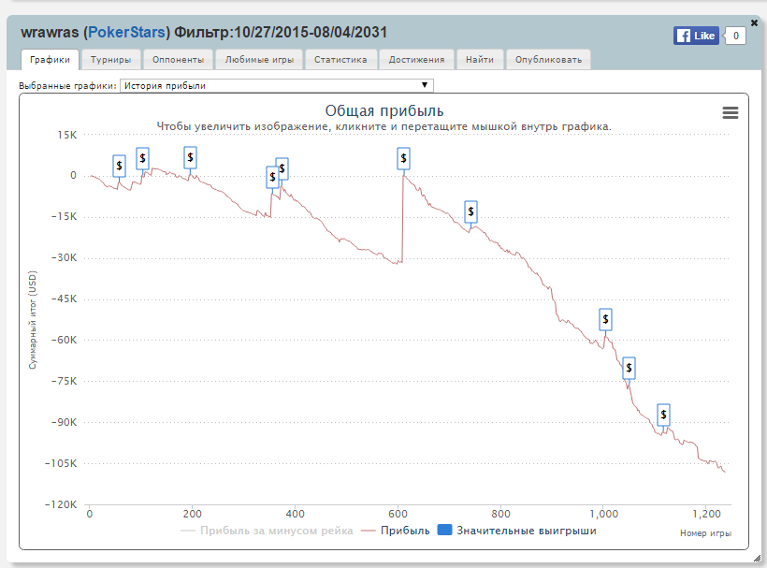Viewport: 767px width, 568px height.
Task: Go to the Статистика tab
Action: 340,60
